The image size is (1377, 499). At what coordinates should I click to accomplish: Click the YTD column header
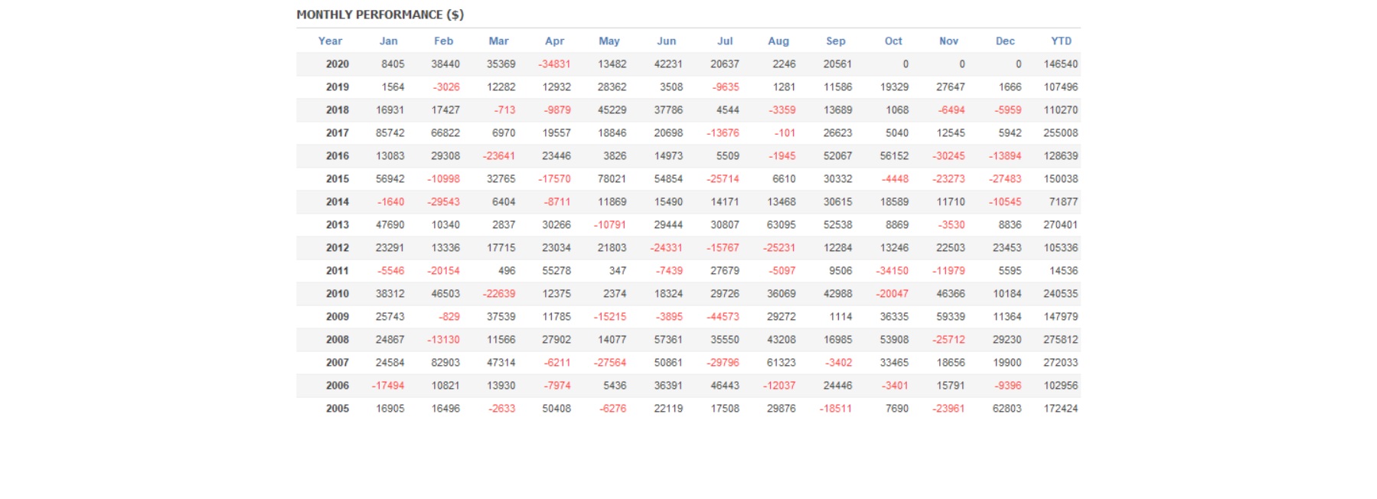point(1061,41)
